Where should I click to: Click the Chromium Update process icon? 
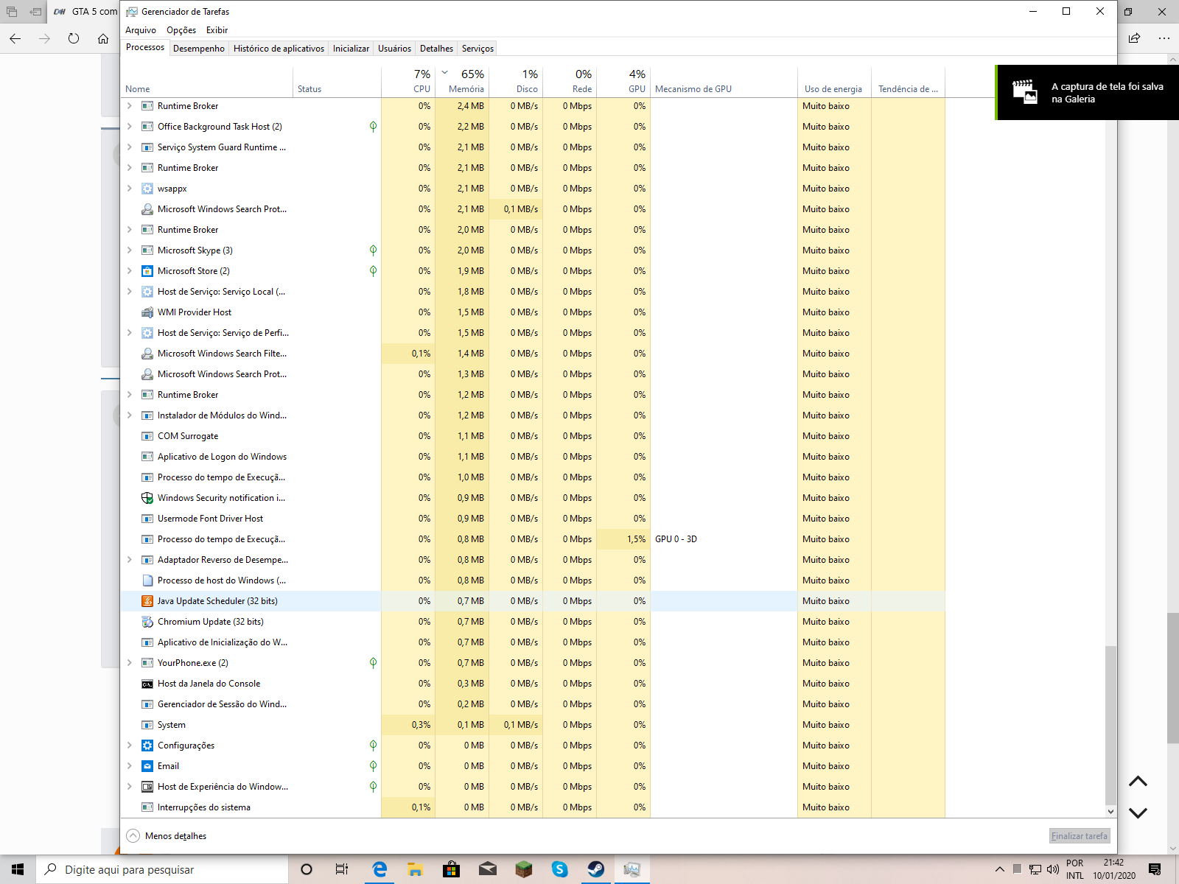[x=147, y=622]
